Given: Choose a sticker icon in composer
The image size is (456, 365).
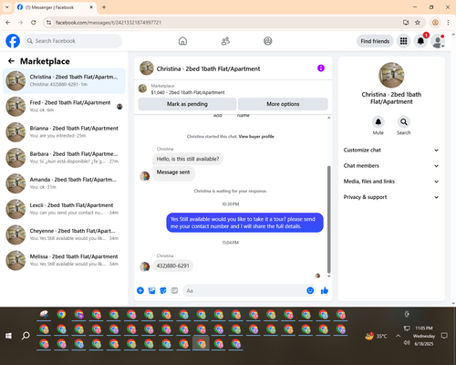Looking at the screenshot, I should (163, 290).
